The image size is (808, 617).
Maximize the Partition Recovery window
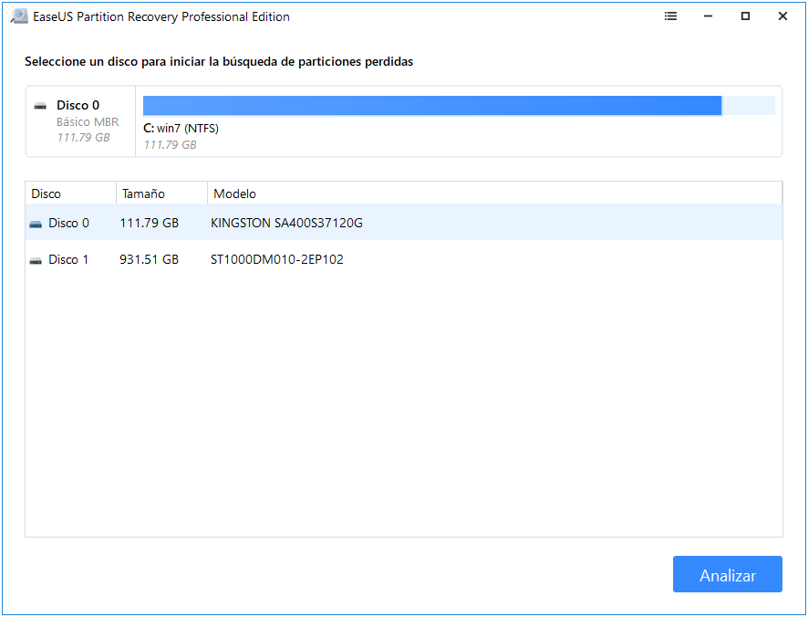click(745, 16)
